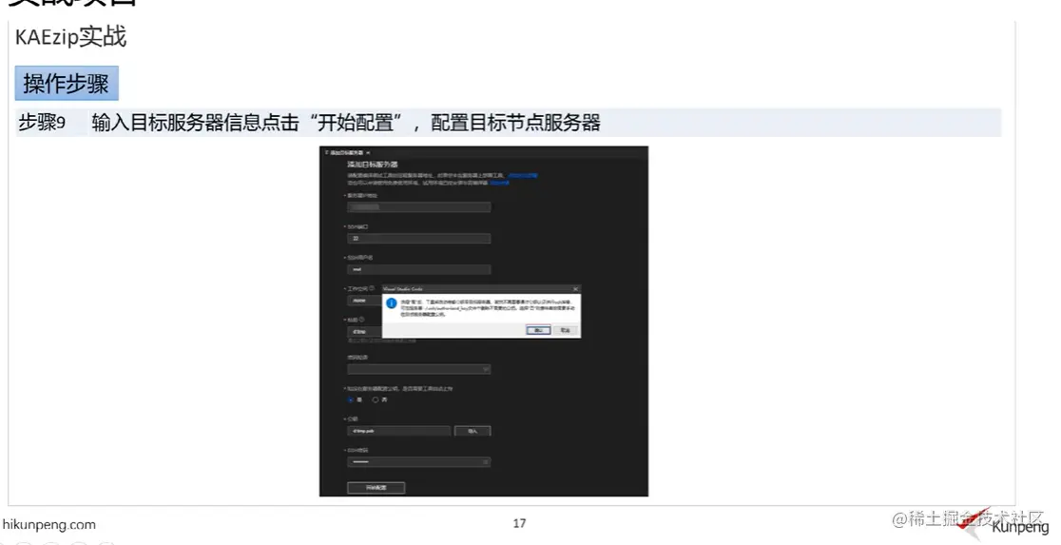
Task: Click the 步骤9 step label
Action: point(42,123)
